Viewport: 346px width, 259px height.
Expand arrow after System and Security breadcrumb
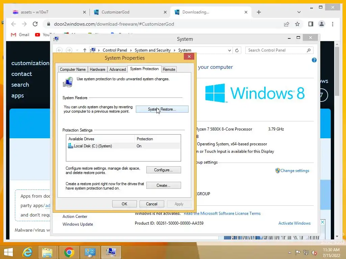pos(175,50)
